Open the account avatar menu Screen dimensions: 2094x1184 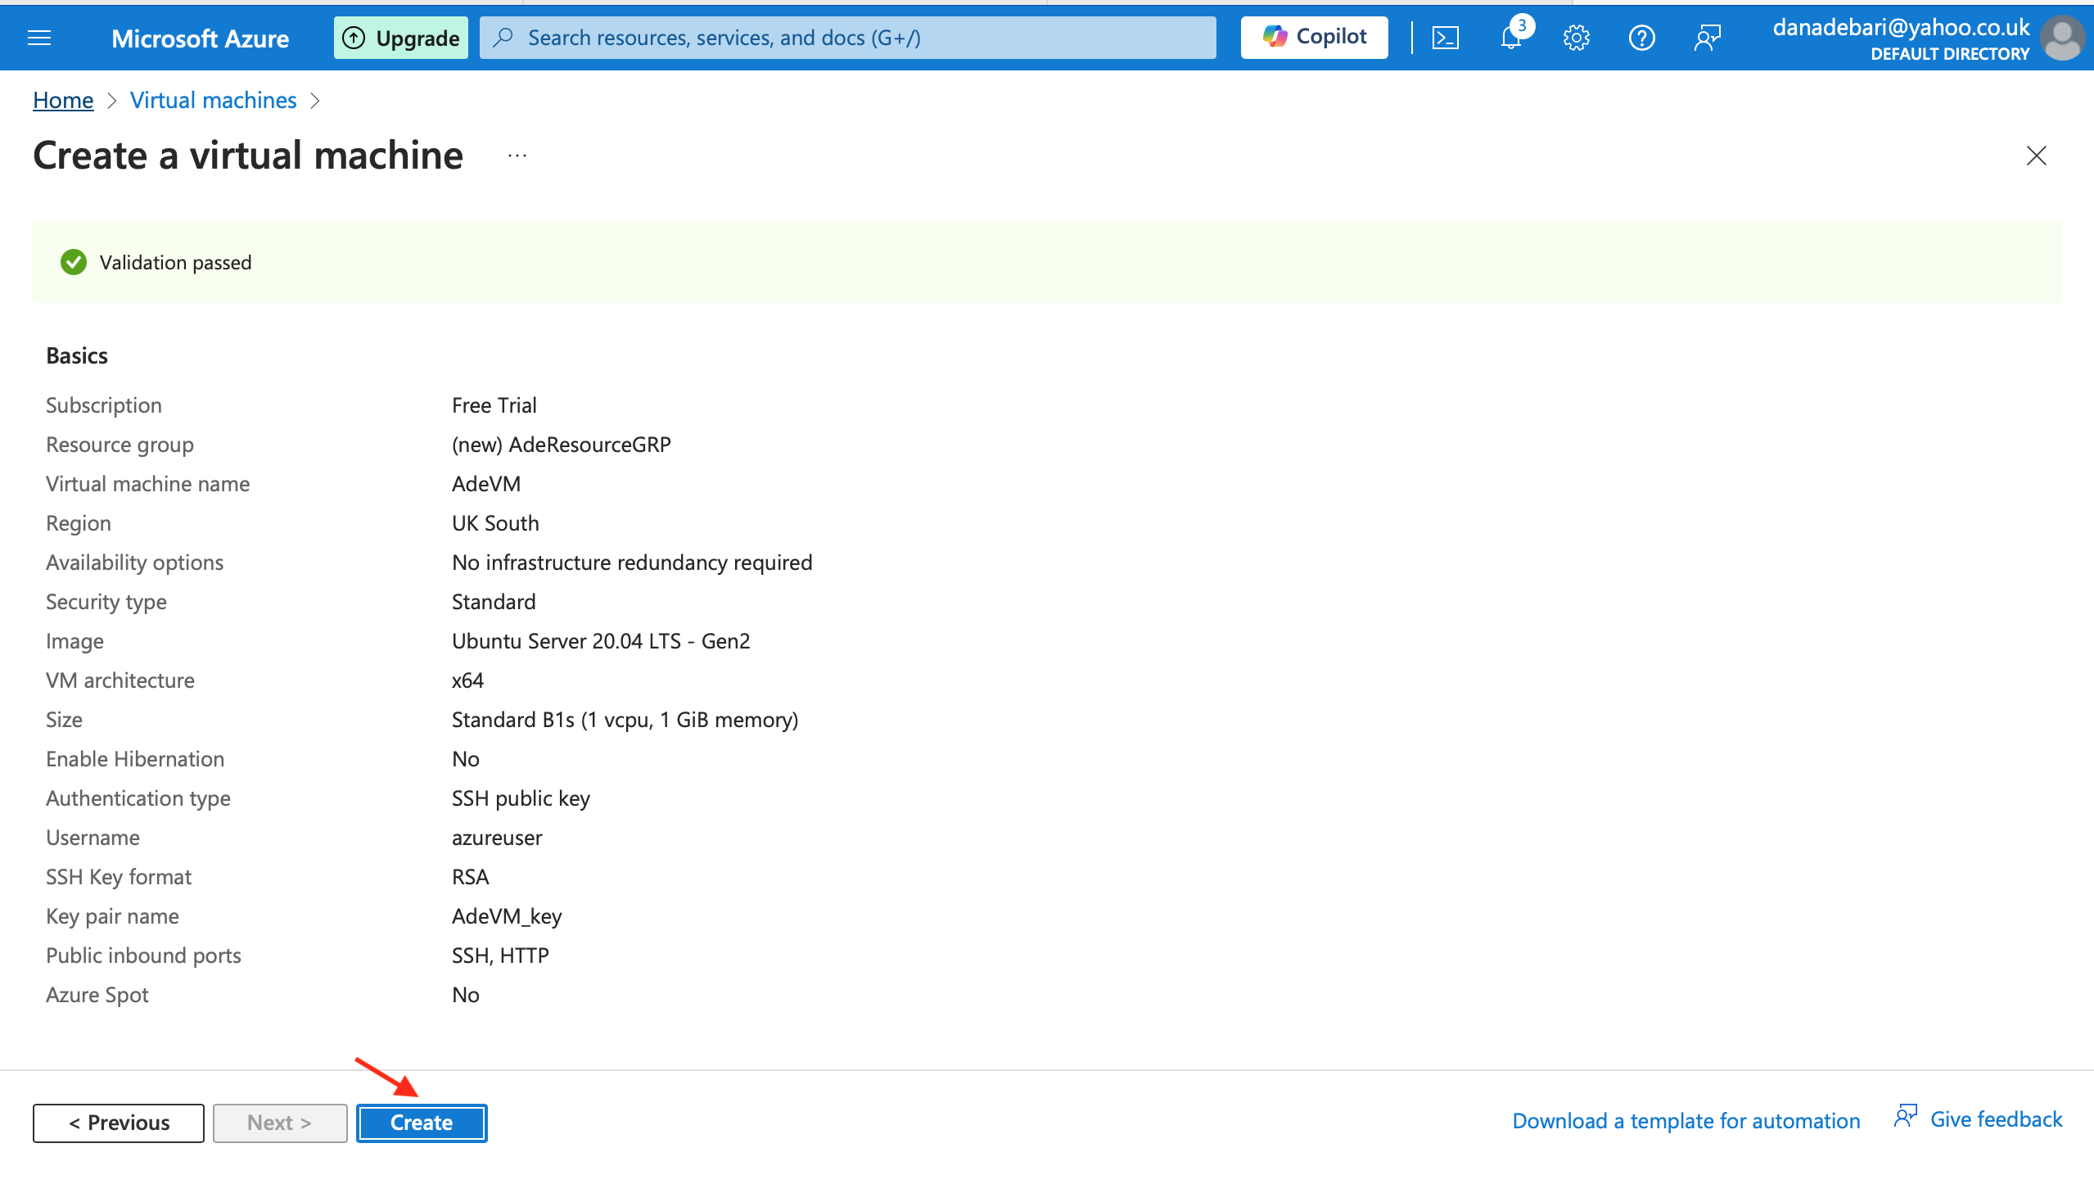(2062, 38)
